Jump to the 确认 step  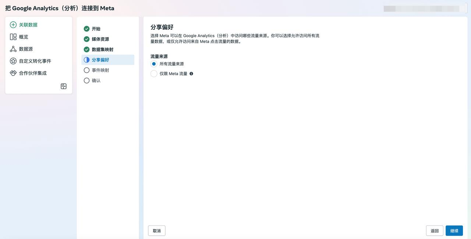click(x=96, y=81)
